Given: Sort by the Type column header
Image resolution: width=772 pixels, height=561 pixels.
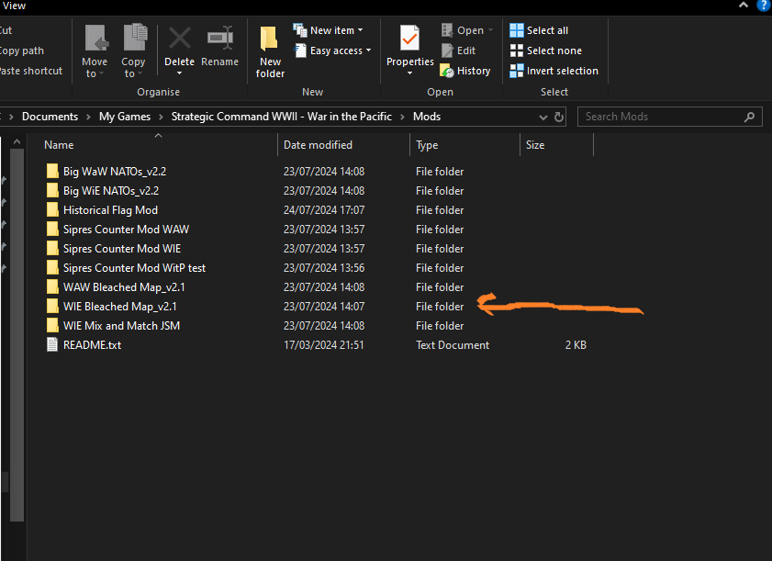Looking at the screenshot, I should pyautogui.click(x=427, y=145).
